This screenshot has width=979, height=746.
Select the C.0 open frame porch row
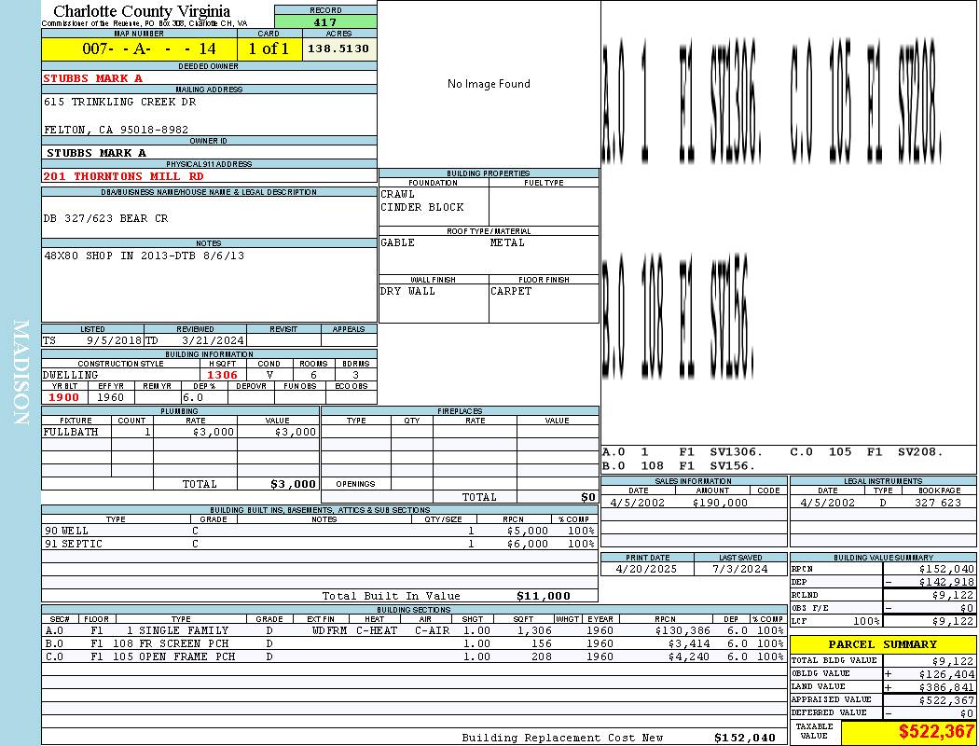click(415, 656)
